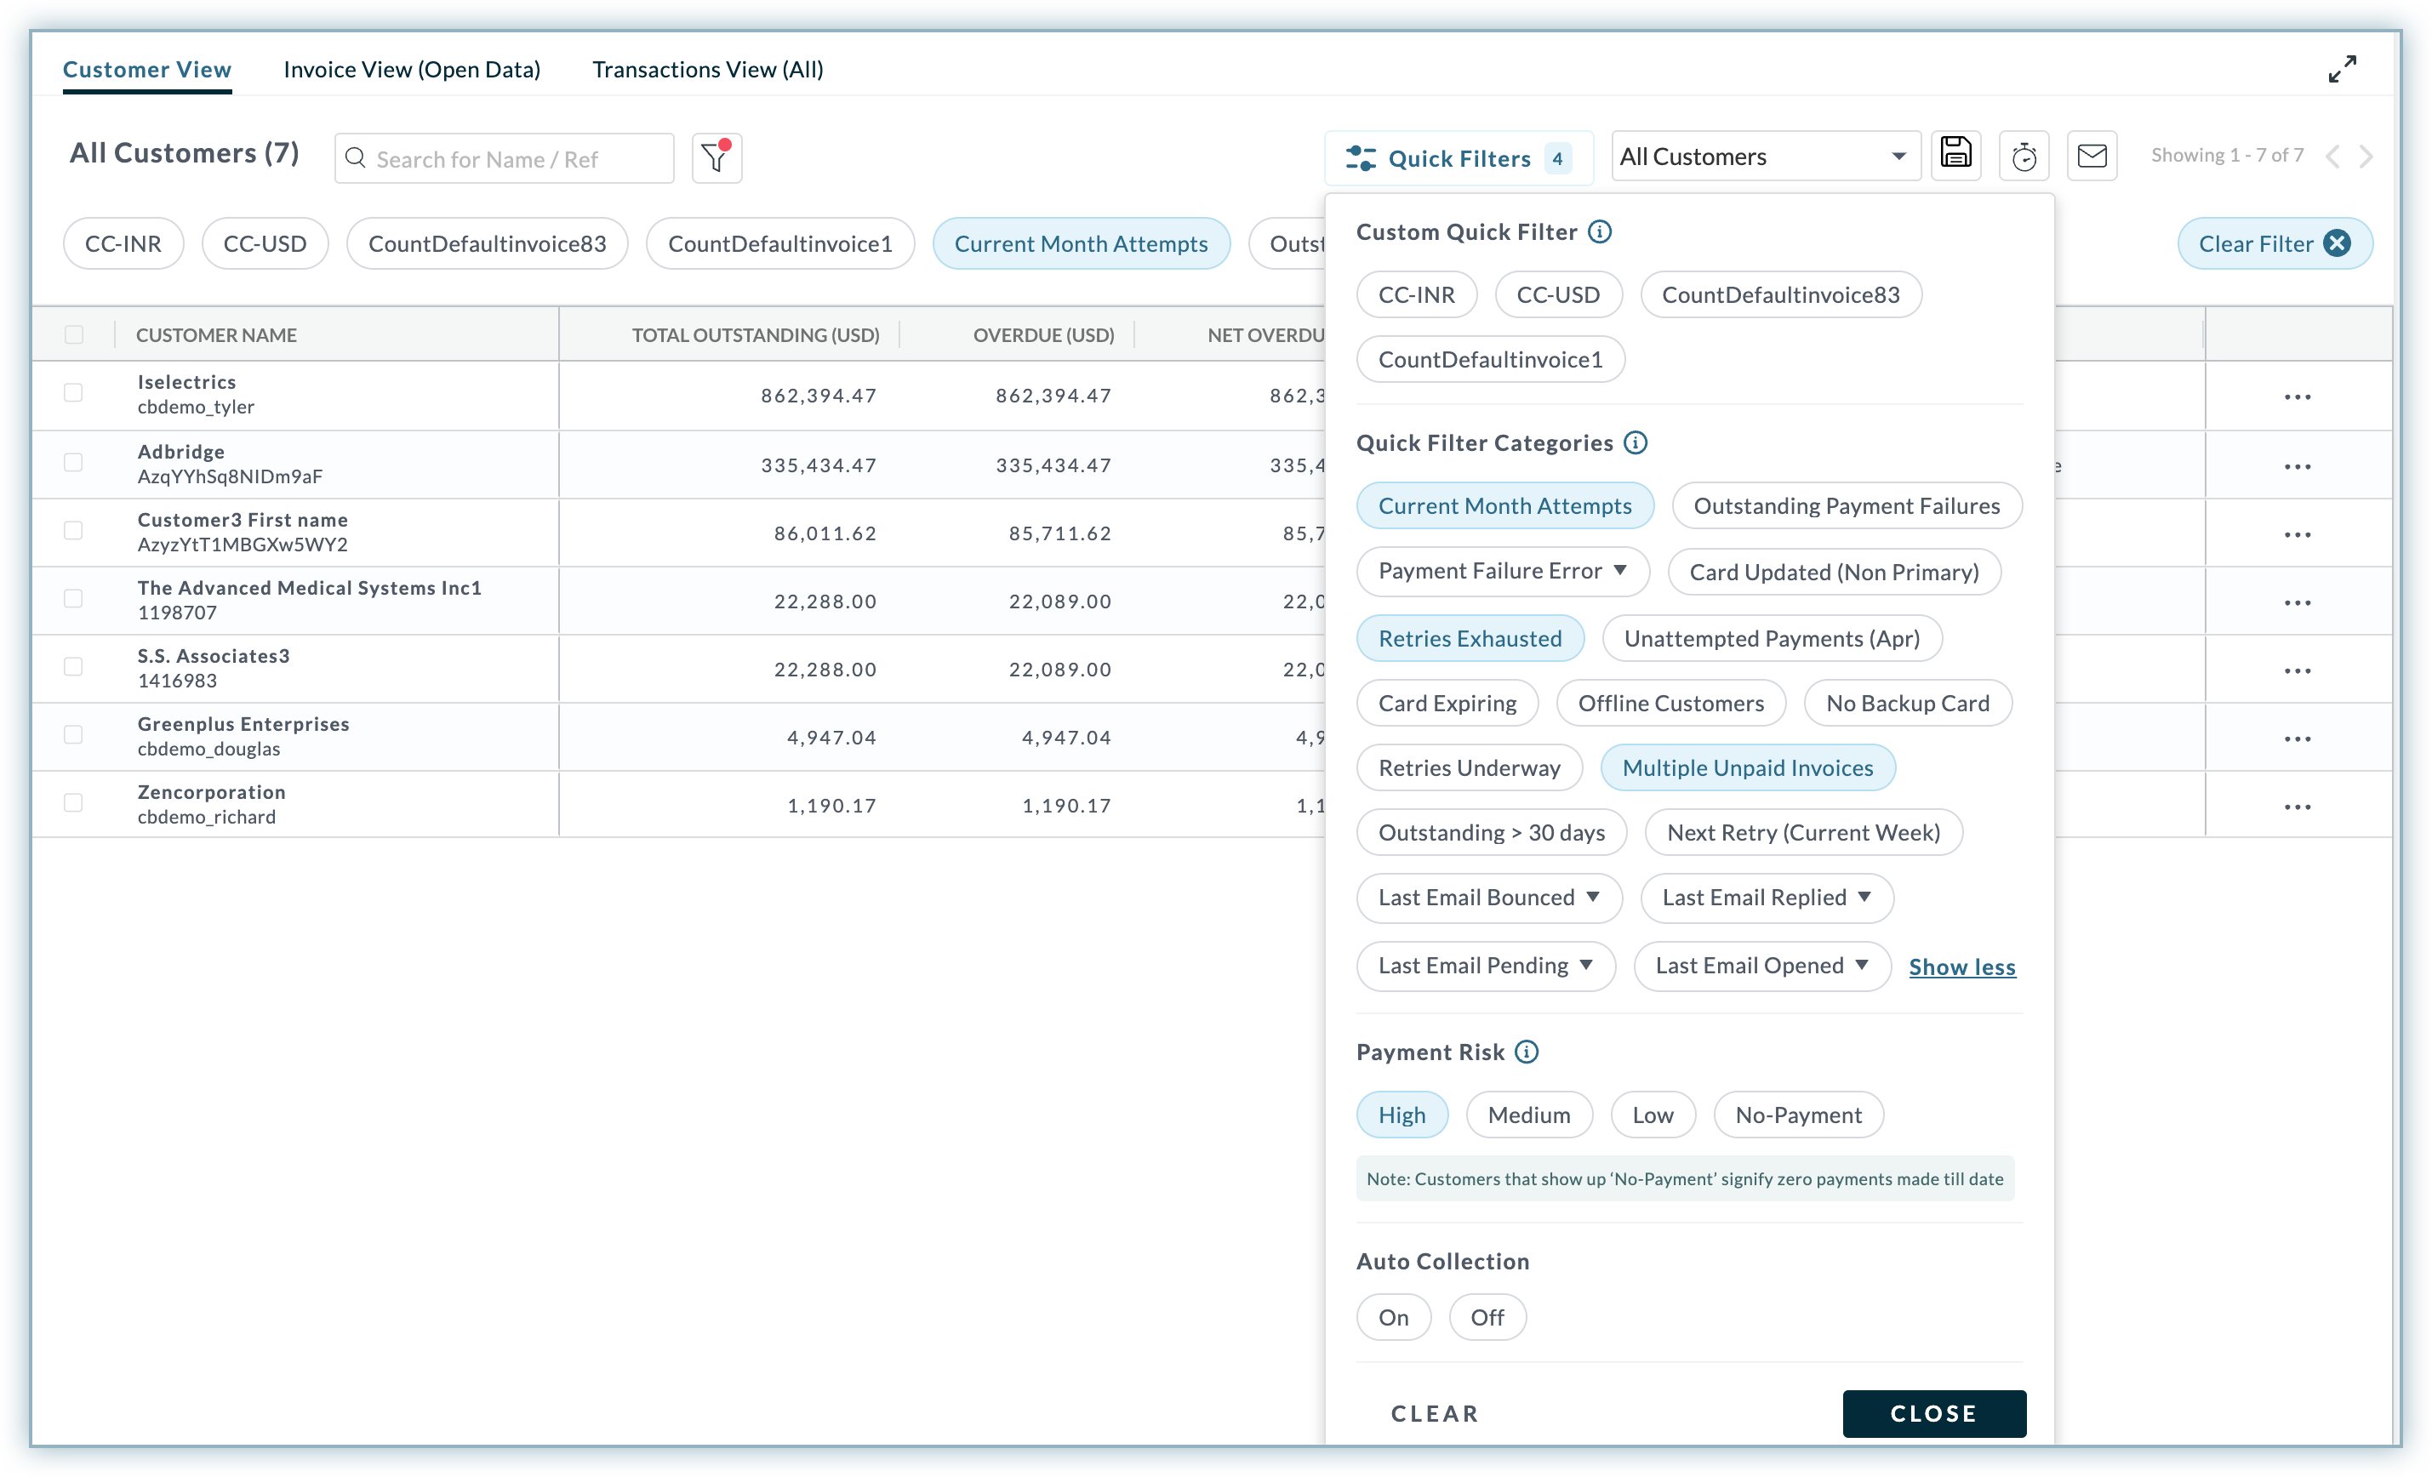Viewport: 2432px width, 1477px height.
Task: Click the CUSTOMER NAME column header
Action: pyautogui.click(x=216, y=334)
